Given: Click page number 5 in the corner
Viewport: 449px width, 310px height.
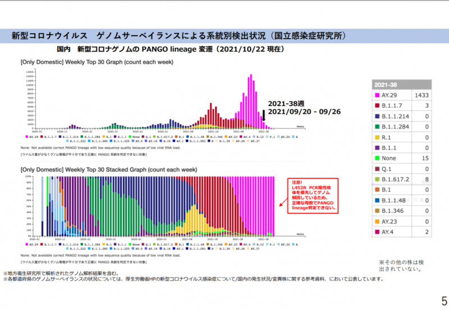Looking at the screenshot, I should point(444,300).
